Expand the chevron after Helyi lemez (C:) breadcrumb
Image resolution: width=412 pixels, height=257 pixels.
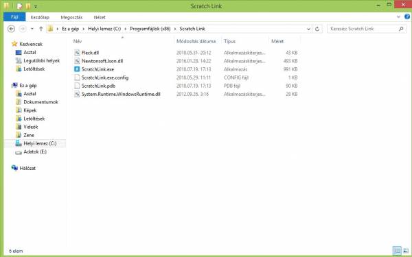[126, 29]
